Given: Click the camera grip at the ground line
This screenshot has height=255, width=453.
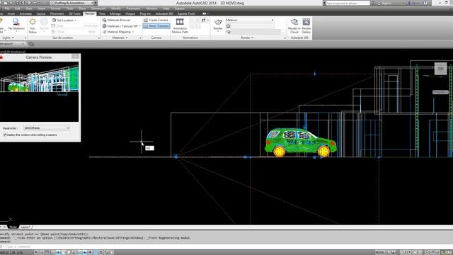Looking at the screenshot, I should coord(176,157).
